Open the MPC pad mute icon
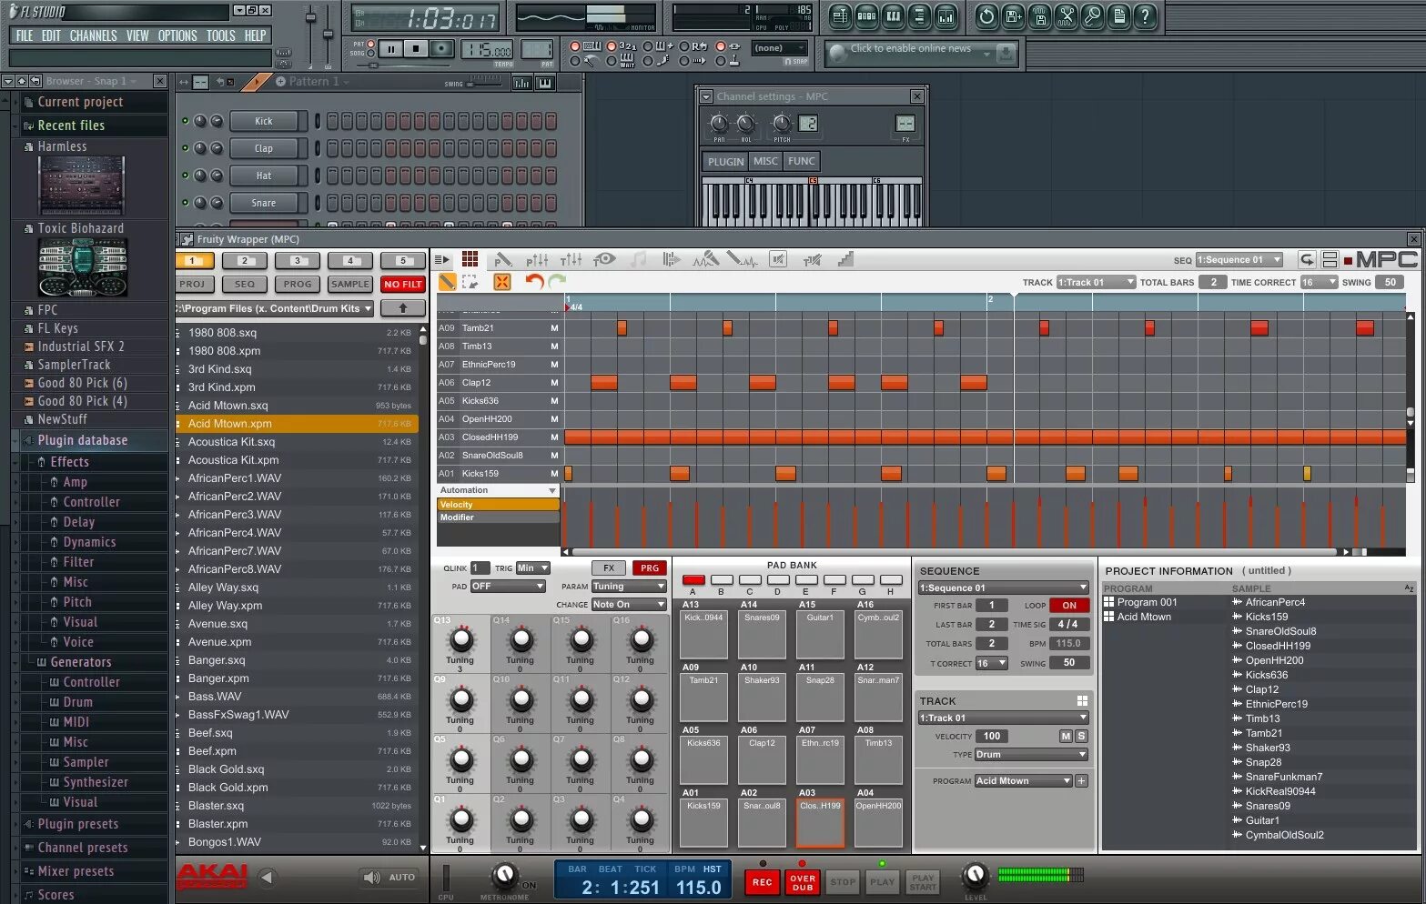The image size is (1426, 904). [x=777, y=259]
